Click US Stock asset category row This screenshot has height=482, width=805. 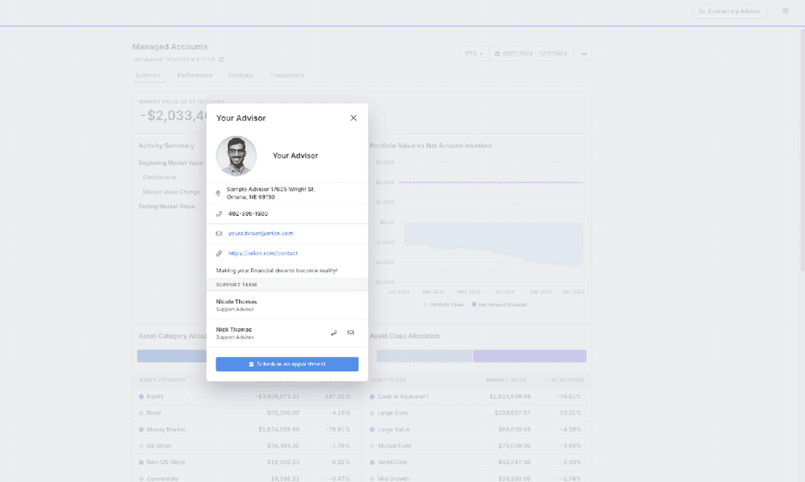click(x=246, y=446)
